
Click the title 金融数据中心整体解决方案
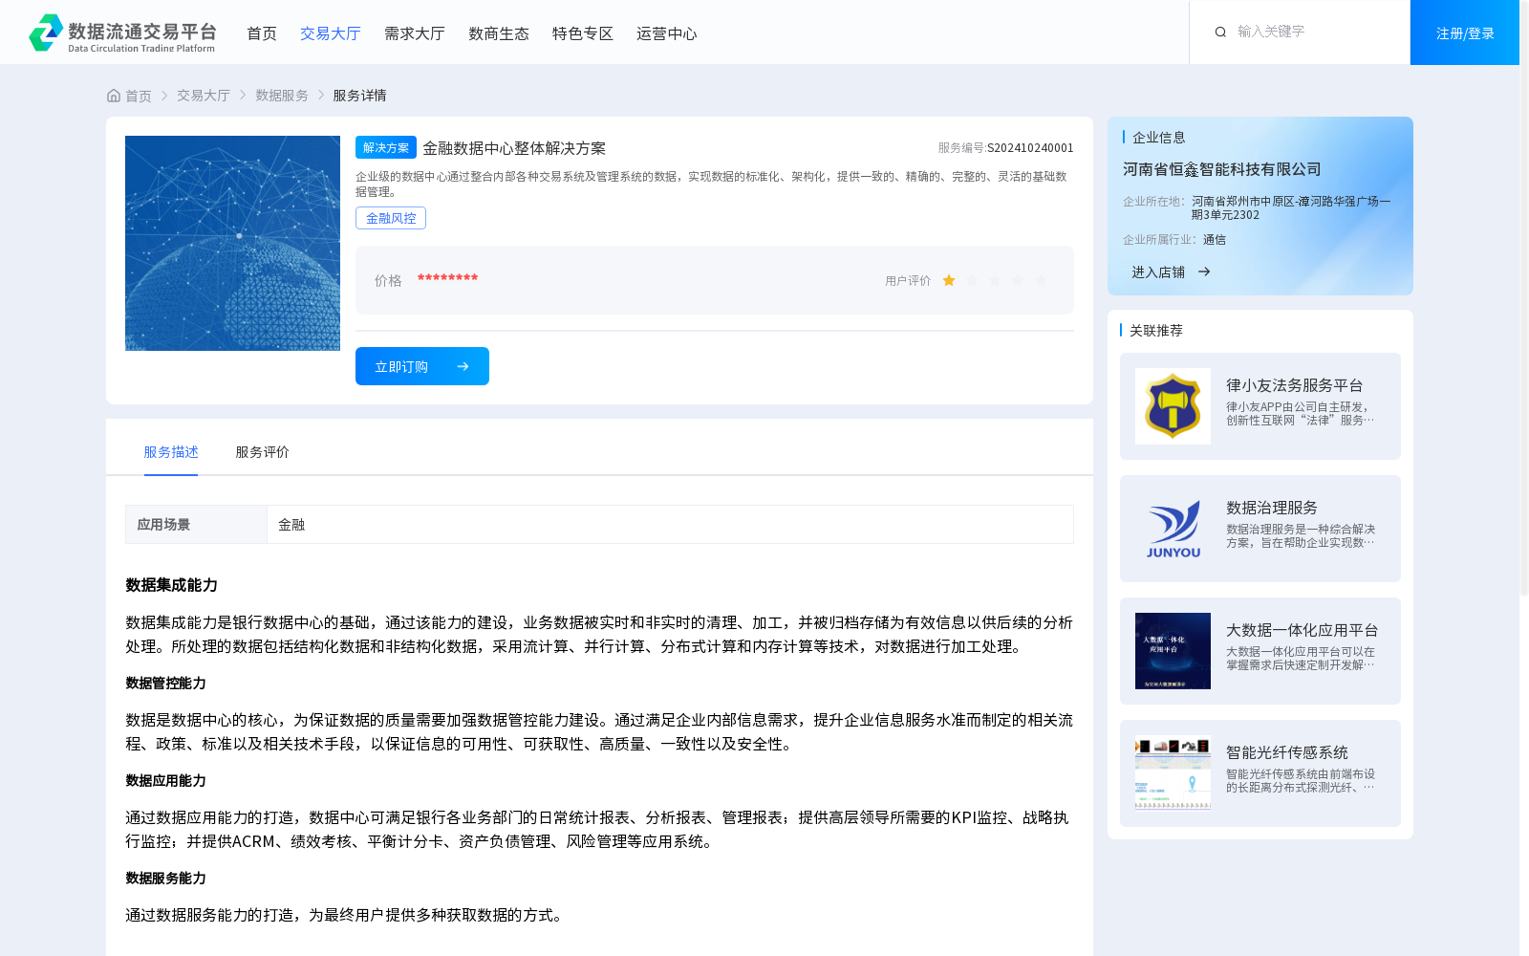(514, 148)
